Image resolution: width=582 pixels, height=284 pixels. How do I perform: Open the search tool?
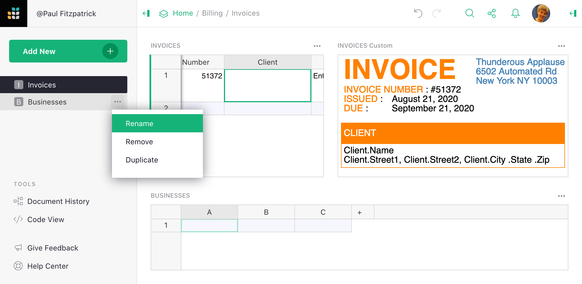(469, 13)
